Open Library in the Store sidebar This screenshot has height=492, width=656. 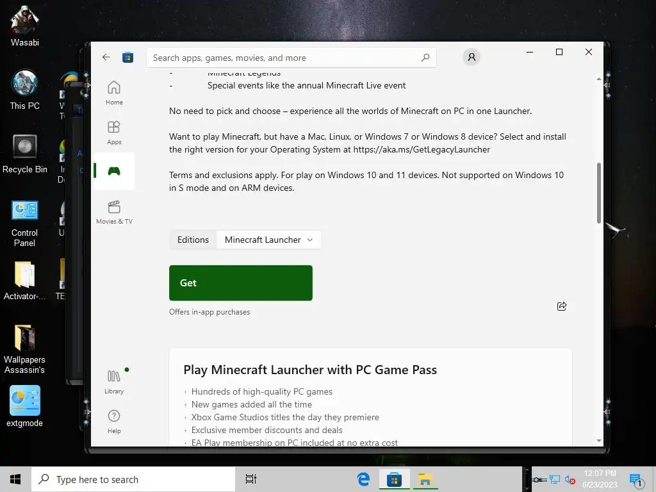click(114, 382)
